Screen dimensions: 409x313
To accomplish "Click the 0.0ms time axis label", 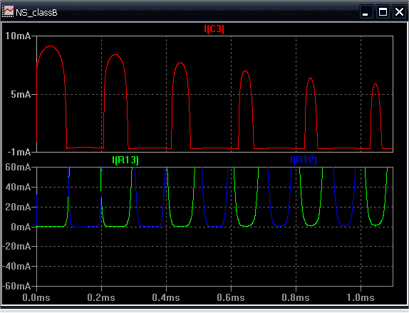I will tap(36, 297).
